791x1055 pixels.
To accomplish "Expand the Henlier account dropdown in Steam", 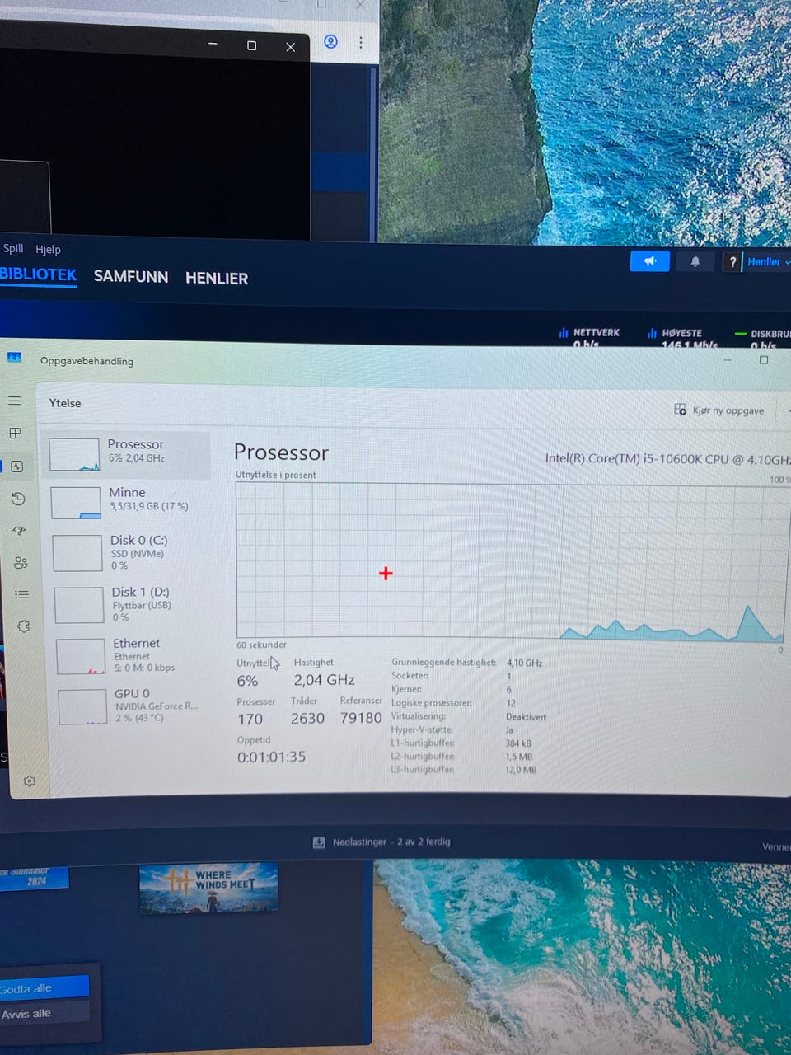I will pyautogui.click(x=768, y=262).
